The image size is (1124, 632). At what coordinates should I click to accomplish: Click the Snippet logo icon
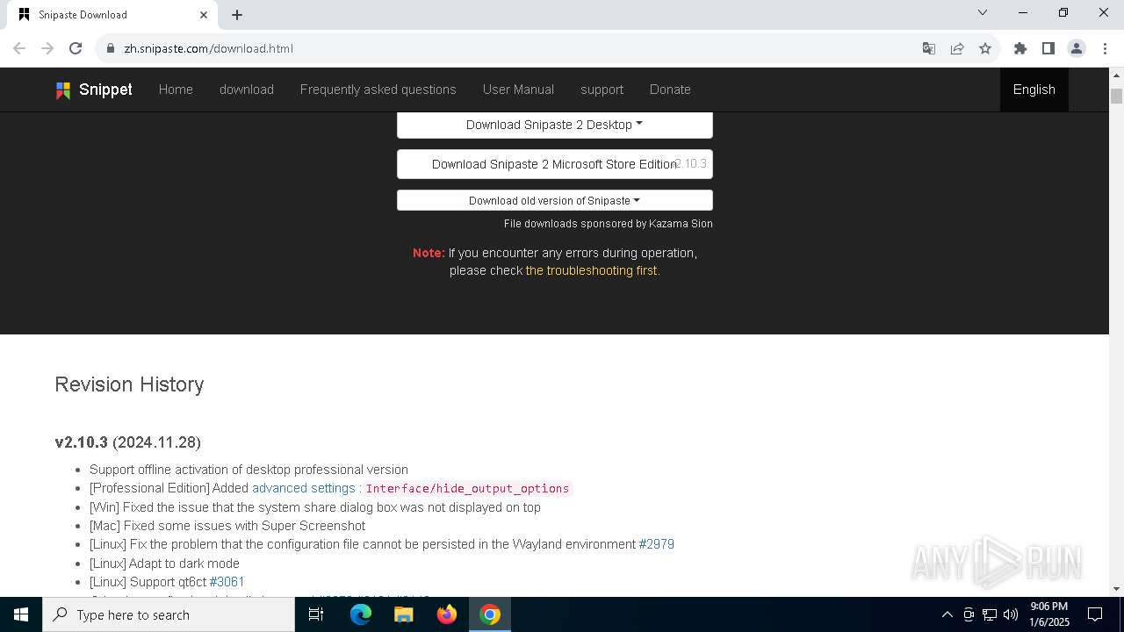63,90
